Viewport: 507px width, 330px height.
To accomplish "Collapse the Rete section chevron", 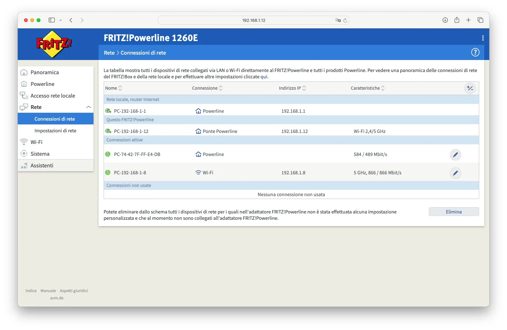I will [x=89, y=107].
